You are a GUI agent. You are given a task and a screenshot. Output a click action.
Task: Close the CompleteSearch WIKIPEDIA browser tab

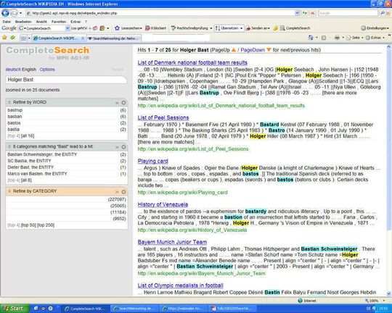(83, 38)
